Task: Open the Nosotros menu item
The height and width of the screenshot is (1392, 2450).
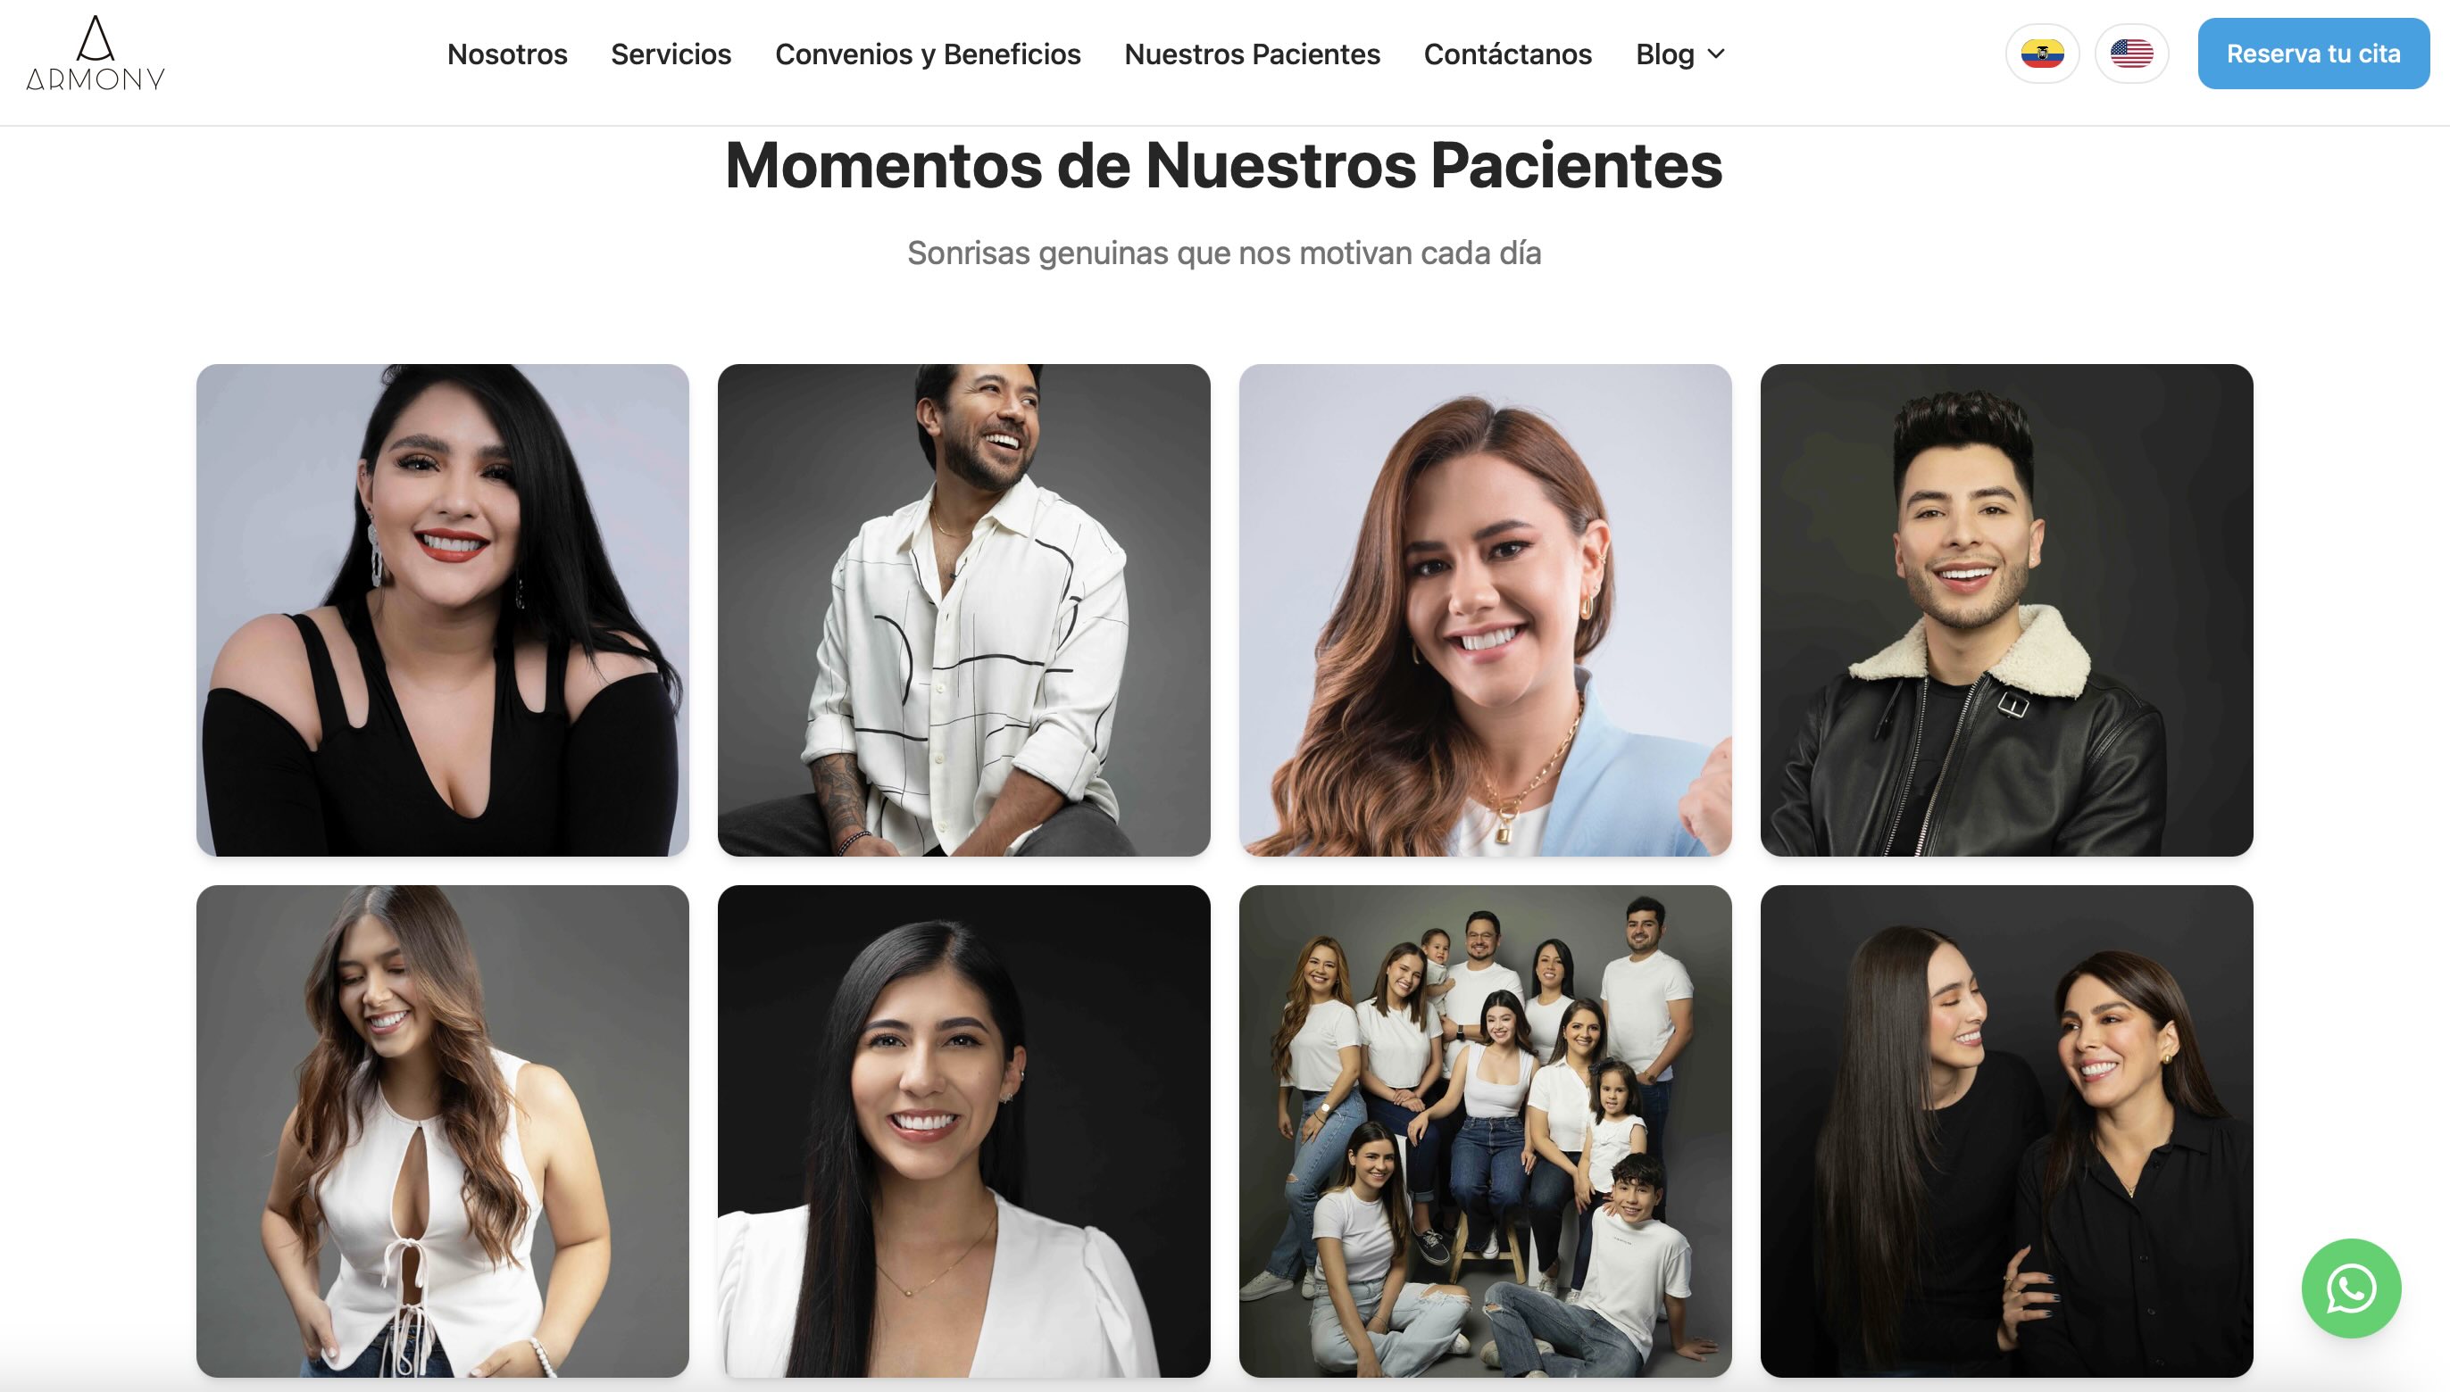Action: tap(507, 54)
